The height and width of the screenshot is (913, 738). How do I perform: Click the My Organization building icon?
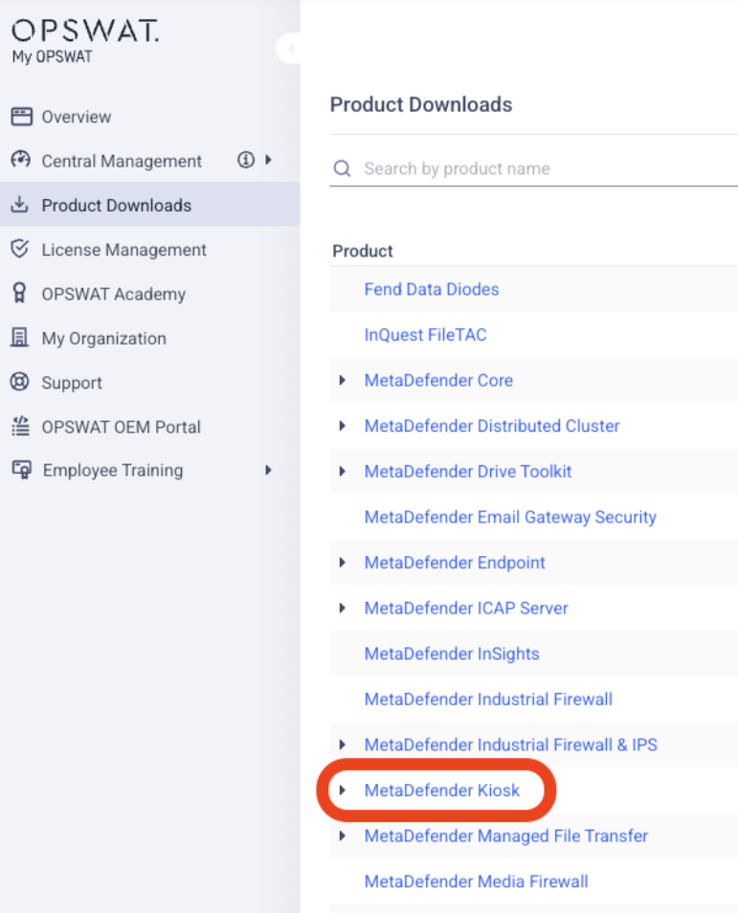coord(20,338)
